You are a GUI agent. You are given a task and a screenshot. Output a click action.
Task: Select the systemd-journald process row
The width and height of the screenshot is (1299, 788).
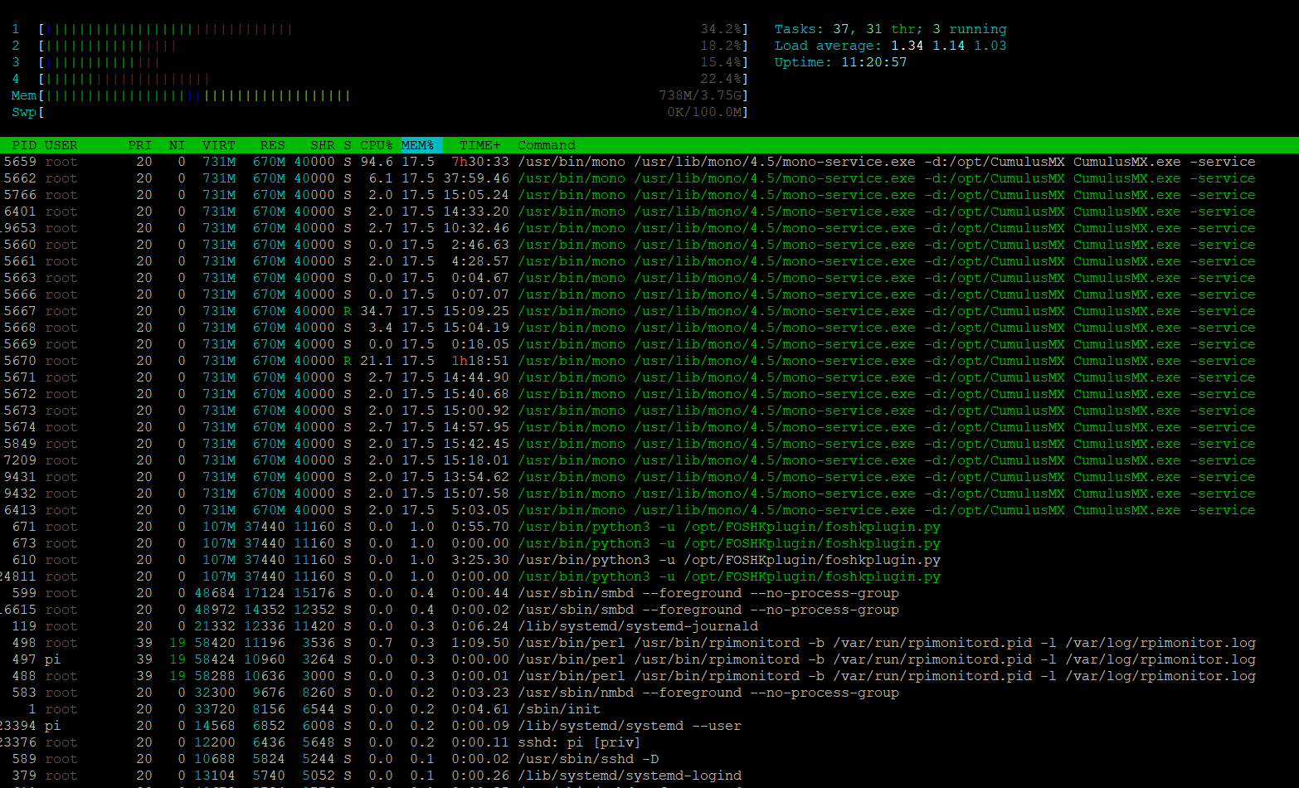tap(332, 625)
